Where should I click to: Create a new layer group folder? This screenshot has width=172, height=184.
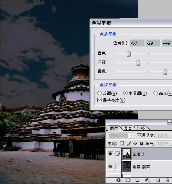click(138, 180)
